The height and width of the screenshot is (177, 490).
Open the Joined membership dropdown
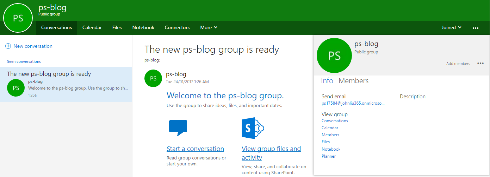point(451,28)
